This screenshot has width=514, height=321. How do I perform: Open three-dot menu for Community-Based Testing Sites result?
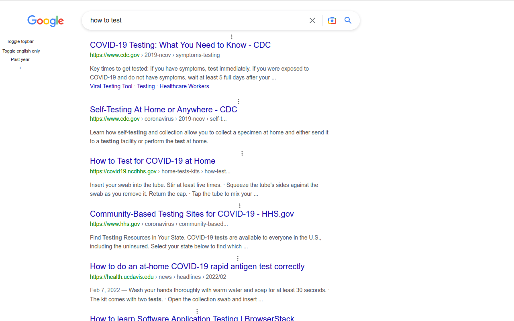[x=240, y=206]
